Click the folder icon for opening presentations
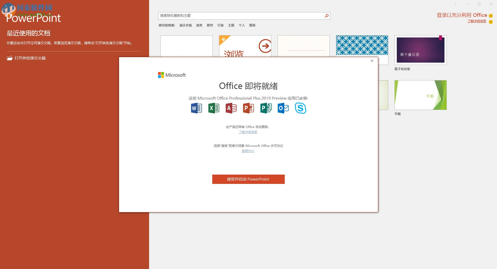497x269 pixels. click(x=10, y=58)
